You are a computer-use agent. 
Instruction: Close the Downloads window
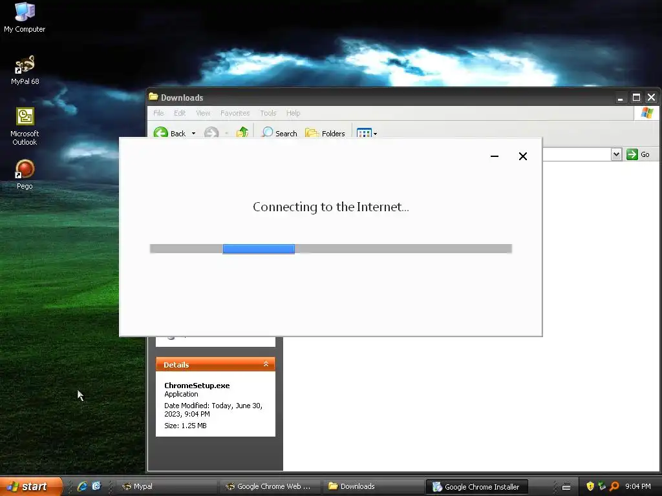coord(652,98)
